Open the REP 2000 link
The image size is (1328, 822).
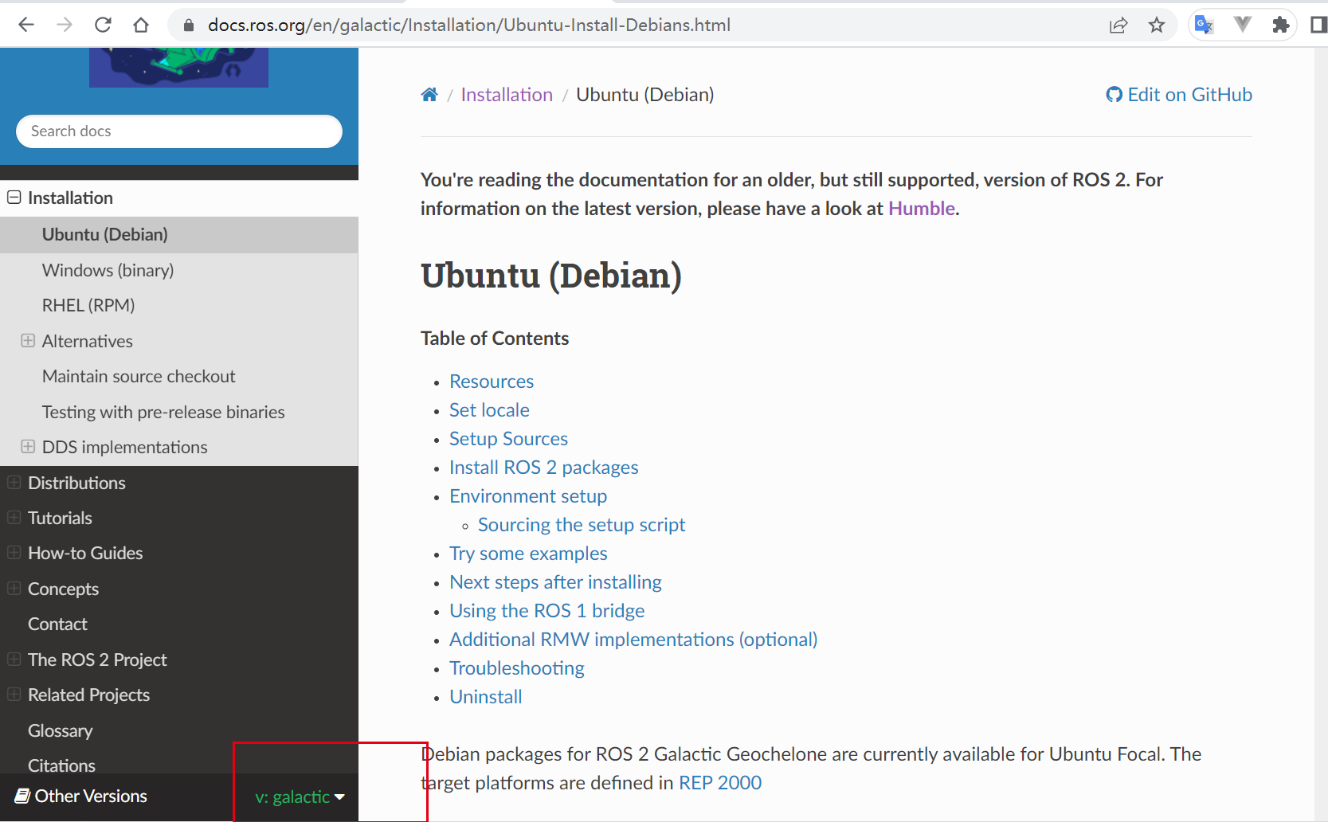click(x=720, y=783)
